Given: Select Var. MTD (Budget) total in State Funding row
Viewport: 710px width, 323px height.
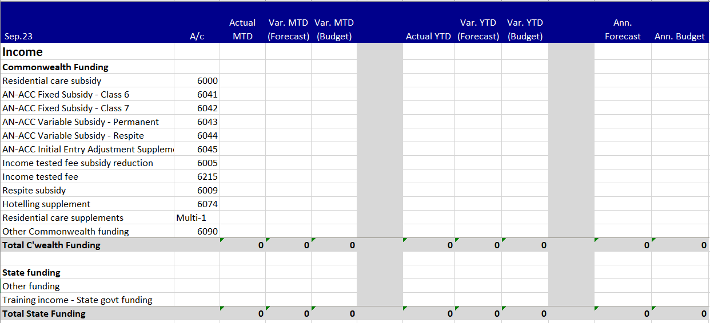Looking at the screenshot, I should 334,313.
